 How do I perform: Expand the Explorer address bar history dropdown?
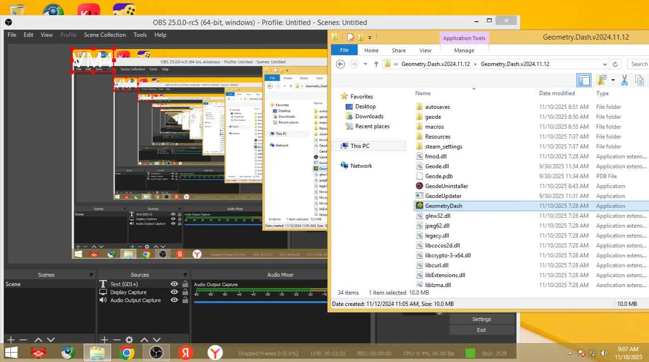605,64
